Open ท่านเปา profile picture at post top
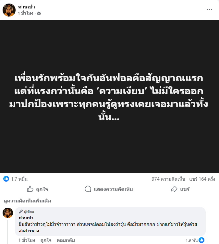This screenshot has height=244, width=219. pyautogui.click(x=9, y=10)
